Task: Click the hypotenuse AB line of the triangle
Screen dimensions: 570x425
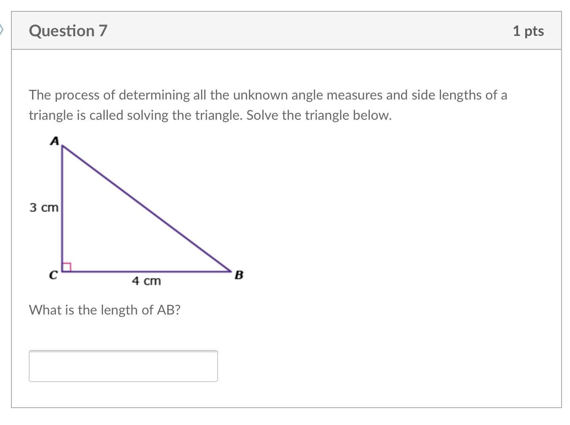Action: pyautogui.click(x=147, y=209)
